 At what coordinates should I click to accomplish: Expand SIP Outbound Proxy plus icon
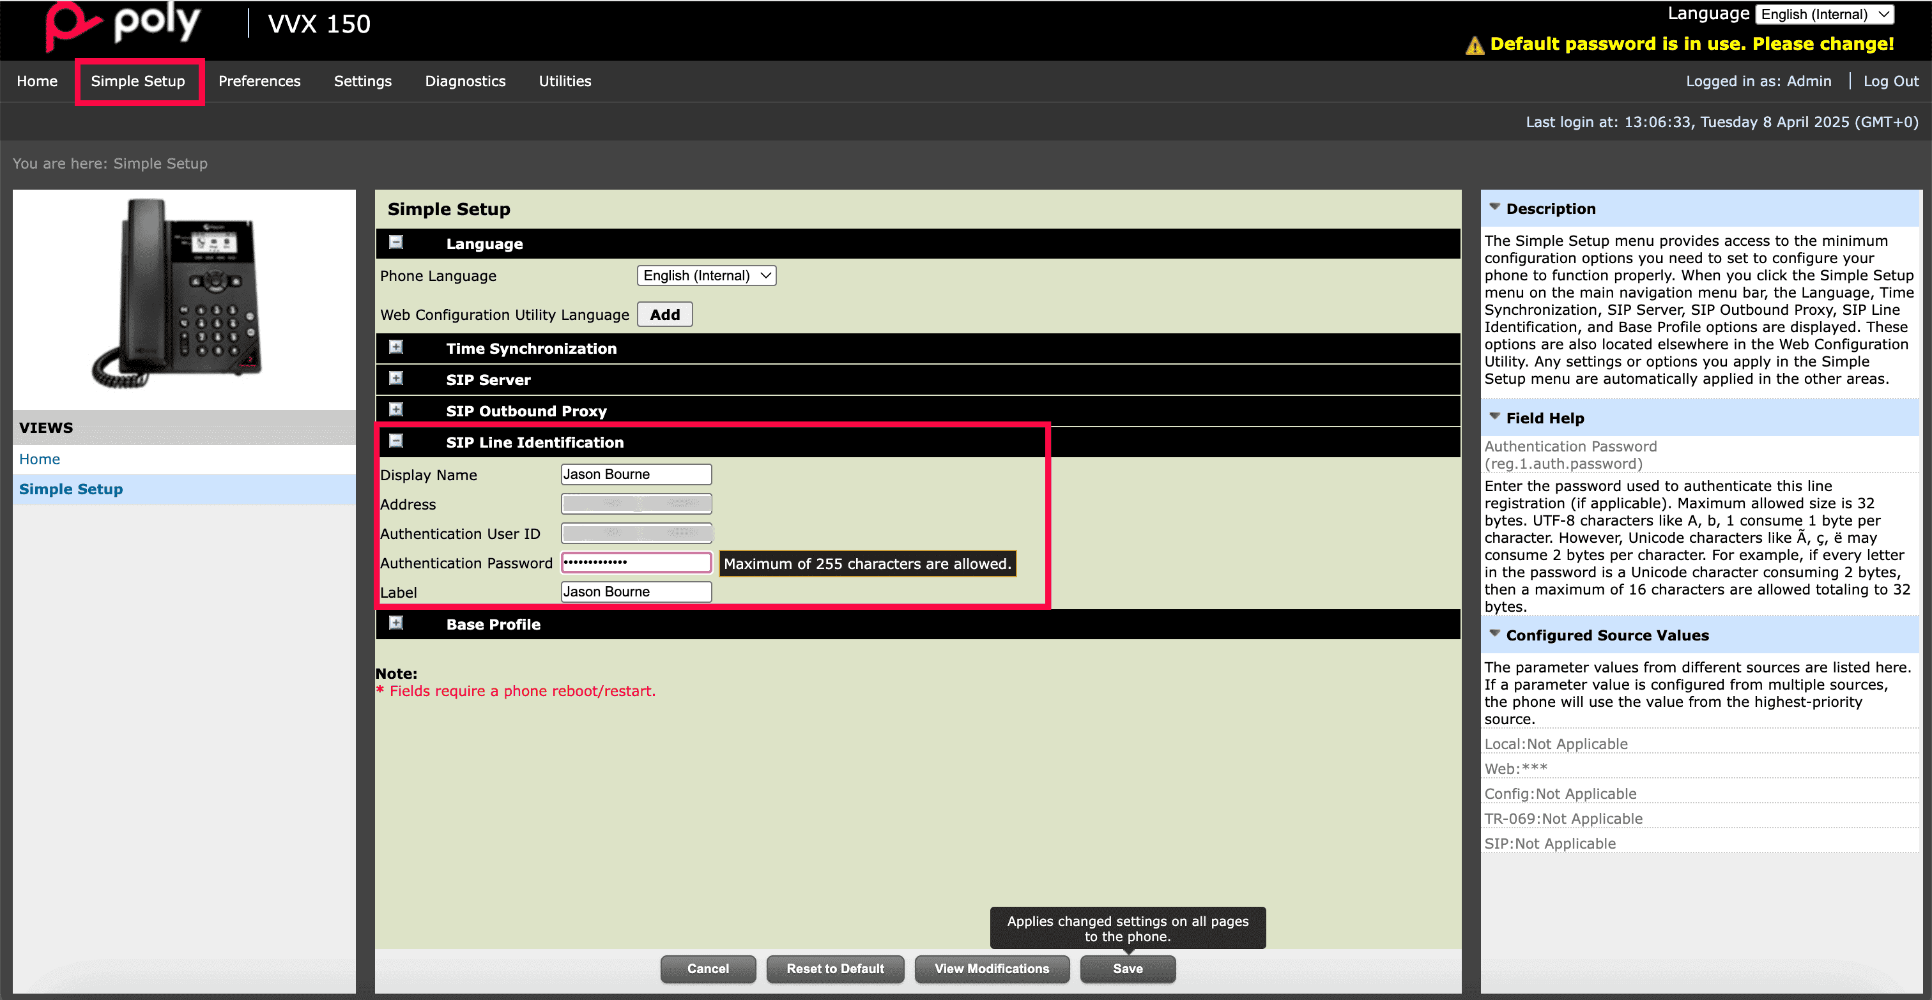pyautogui.click(x=396, y=410)
